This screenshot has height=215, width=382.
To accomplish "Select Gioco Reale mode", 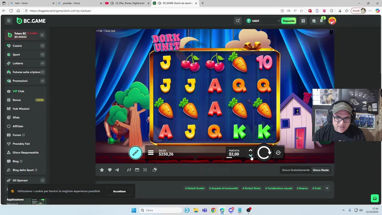I will [321, 170].
